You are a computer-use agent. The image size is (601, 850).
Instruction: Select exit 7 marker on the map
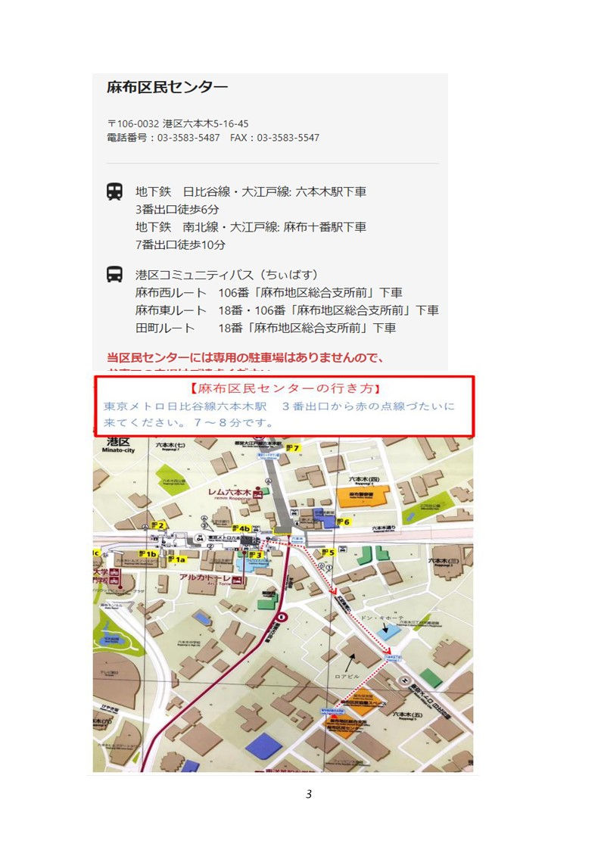point(293,448)
